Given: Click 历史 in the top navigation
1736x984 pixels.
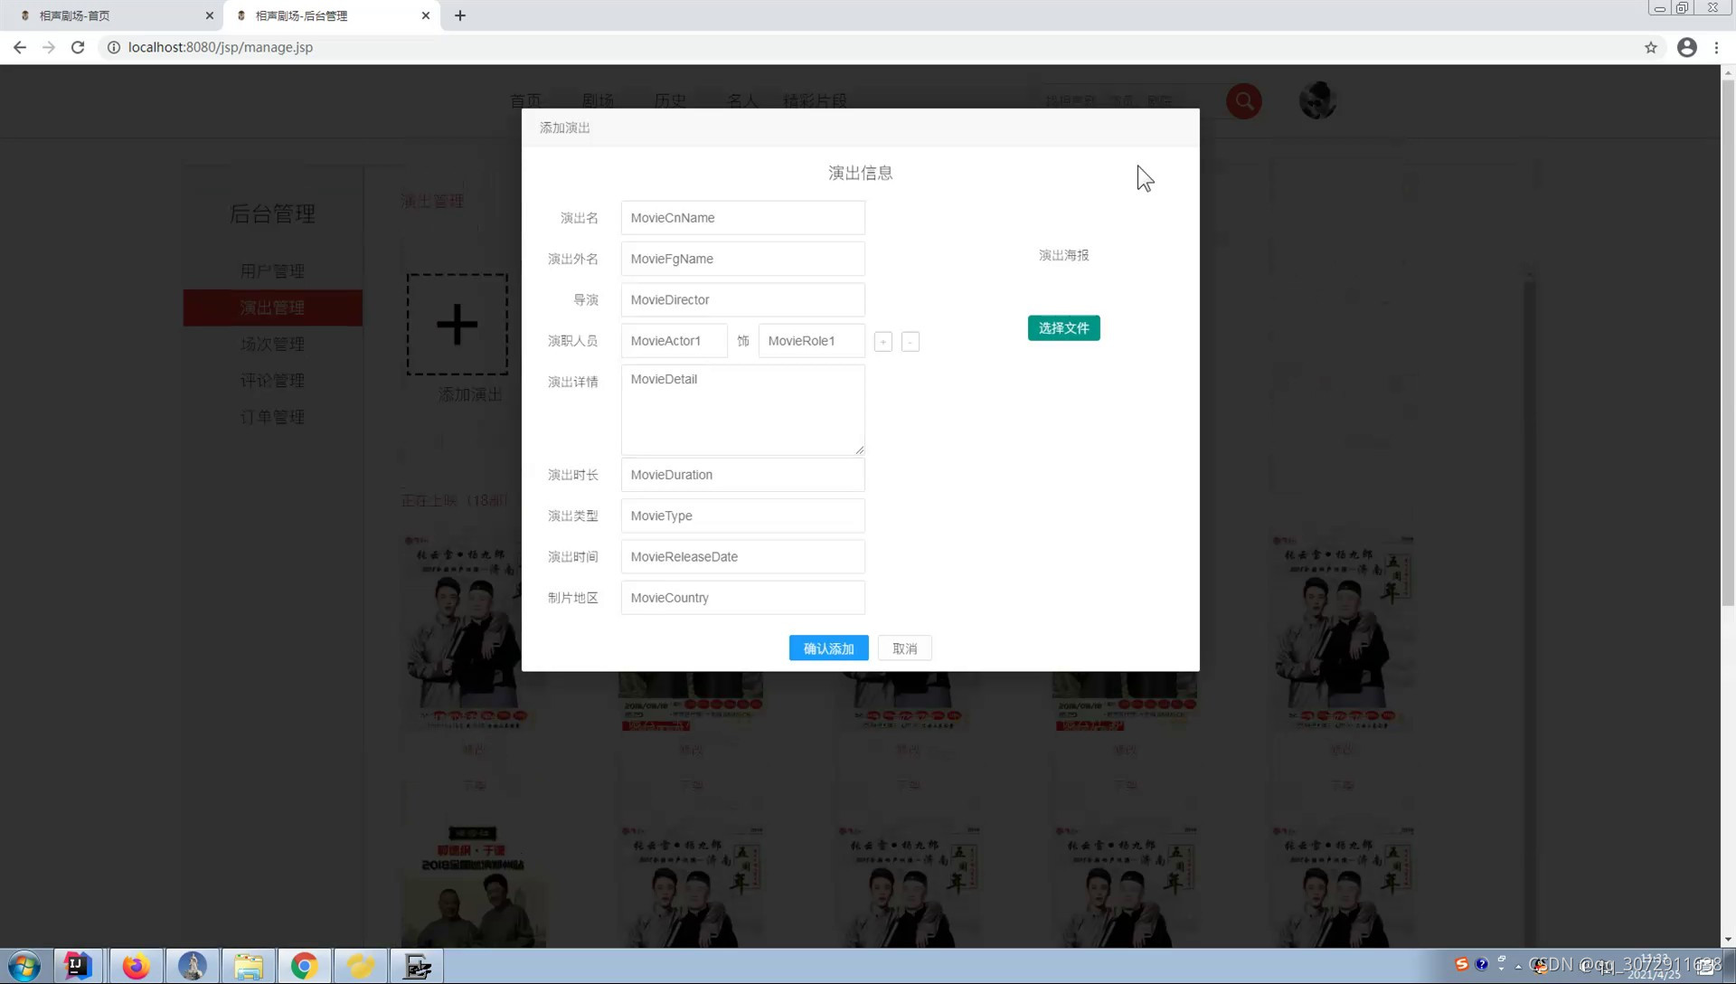Looking at the screenshot, I should coord(670,100).
